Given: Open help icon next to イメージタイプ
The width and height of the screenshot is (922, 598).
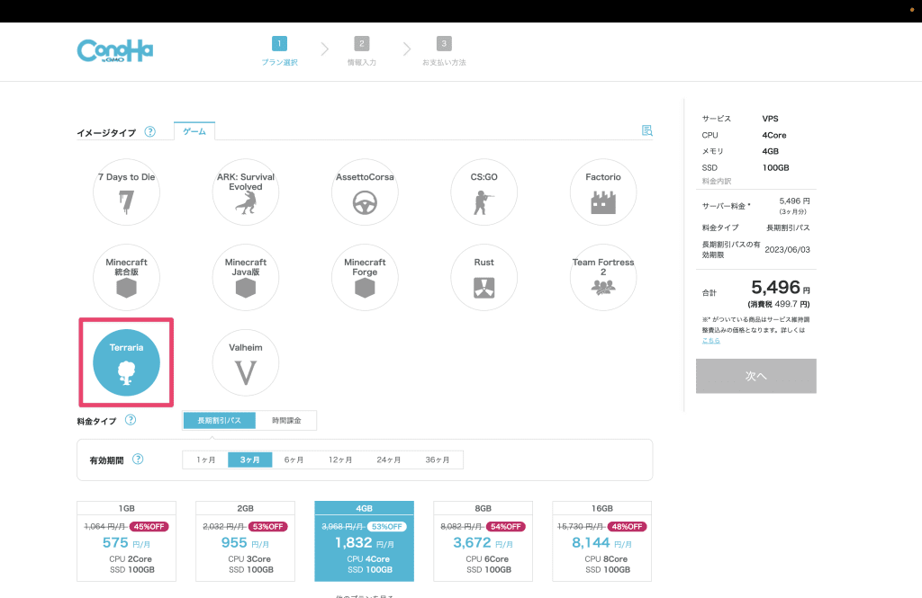Looking at the screenshot, I should click(150, 131).
